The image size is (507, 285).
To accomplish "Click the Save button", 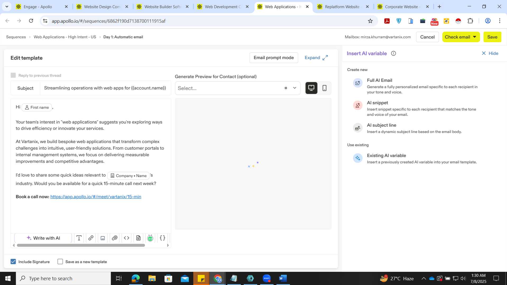I will coord(492,37).
